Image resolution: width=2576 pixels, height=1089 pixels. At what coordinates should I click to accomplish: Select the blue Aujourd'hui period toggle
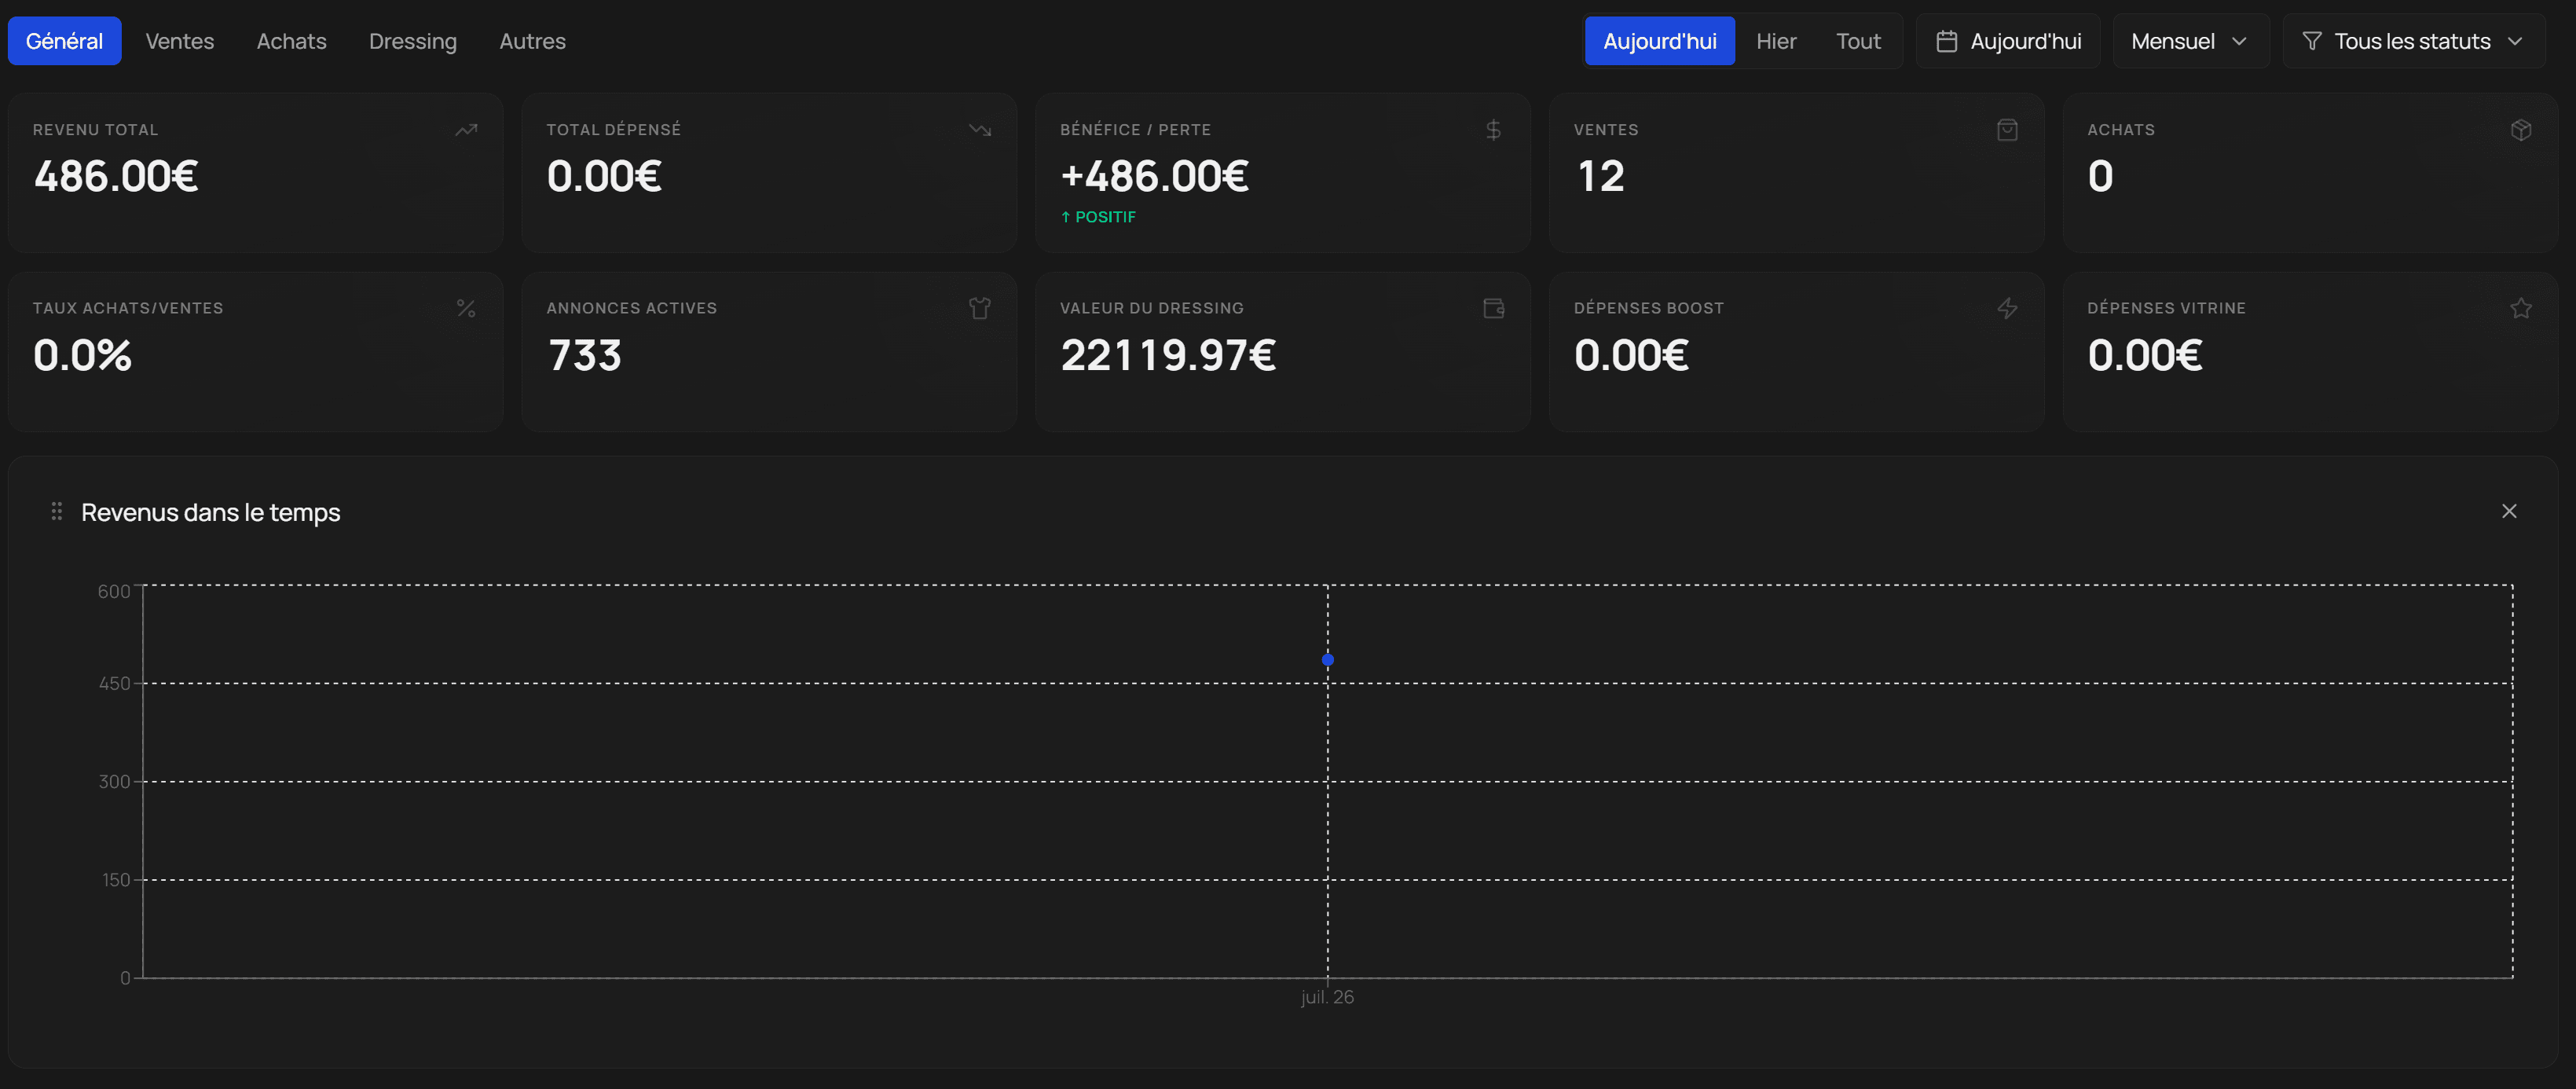pos(1660,41)
